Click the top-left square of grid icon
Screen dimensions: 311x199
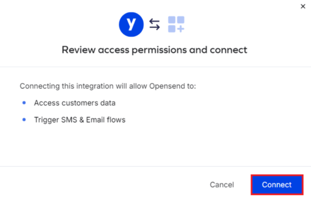click(x=171, y=20)
